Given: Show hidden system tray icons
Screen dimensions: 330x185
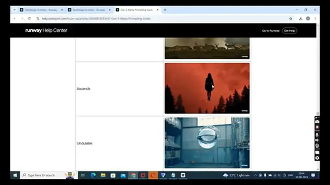Looking at the screenshot, I should pos(255,175).
